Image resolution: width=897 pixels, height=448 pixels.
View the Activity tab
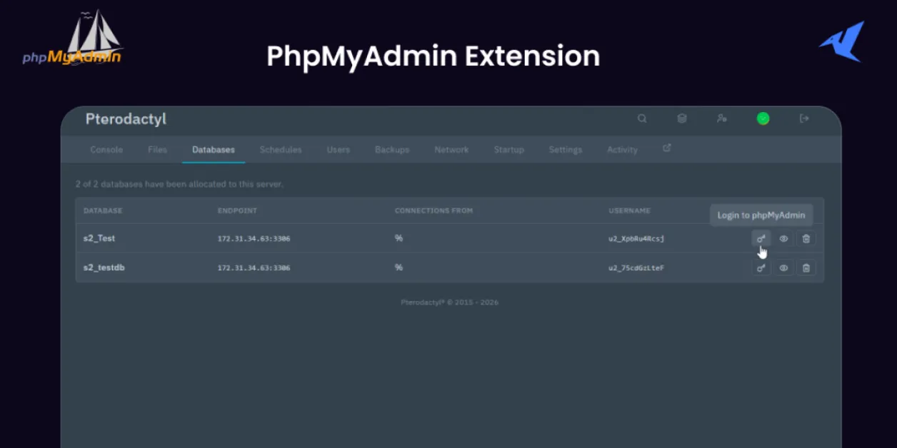[622, 150]
